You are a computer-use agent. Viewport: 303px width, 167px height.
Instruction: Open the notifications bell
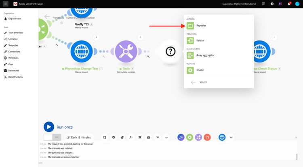(289, 4)
